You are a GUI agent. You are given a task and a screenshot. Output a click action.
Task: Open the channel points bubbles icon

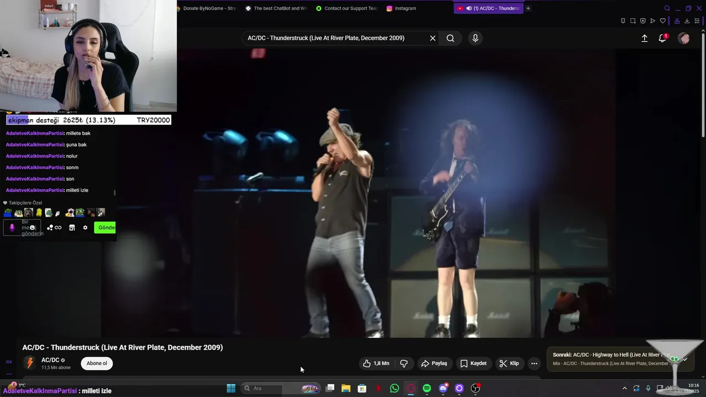click(50, 228)
